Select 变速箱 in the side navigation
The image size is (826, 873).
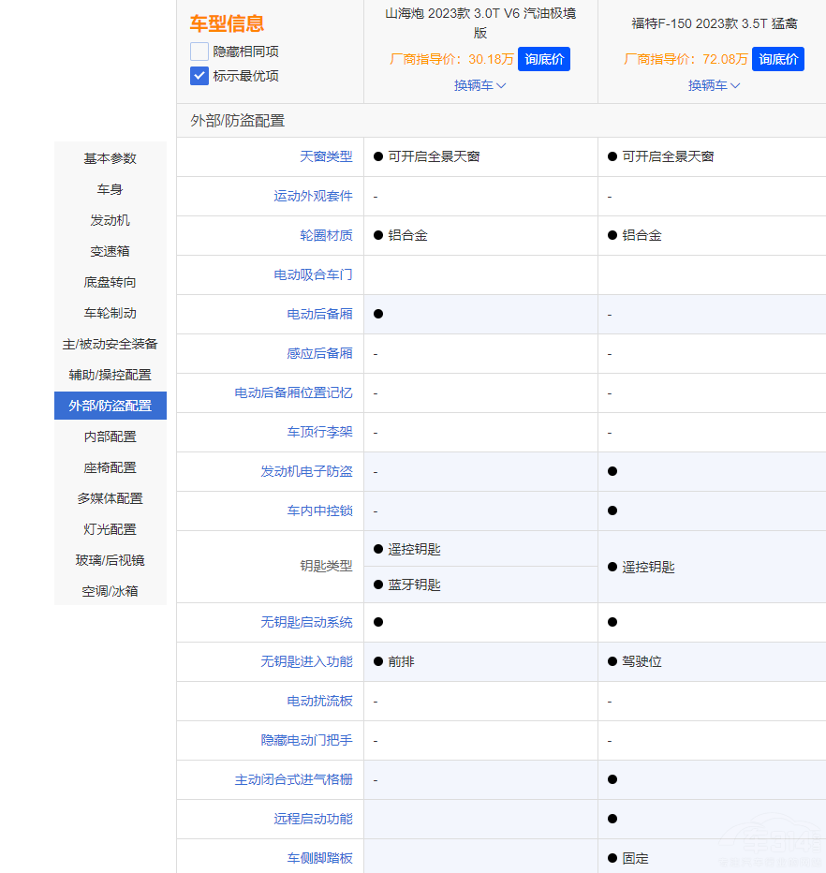110,251
